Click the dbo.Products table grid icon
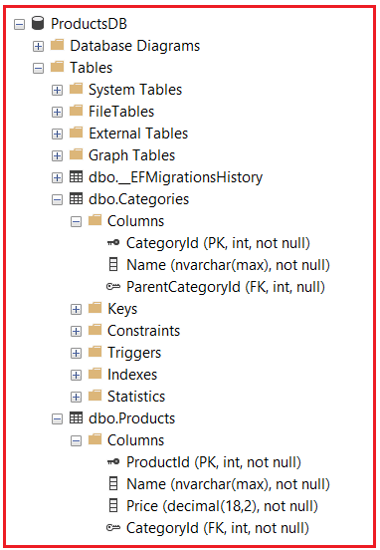This screenshot has height=550, width=380. (76, 417)
